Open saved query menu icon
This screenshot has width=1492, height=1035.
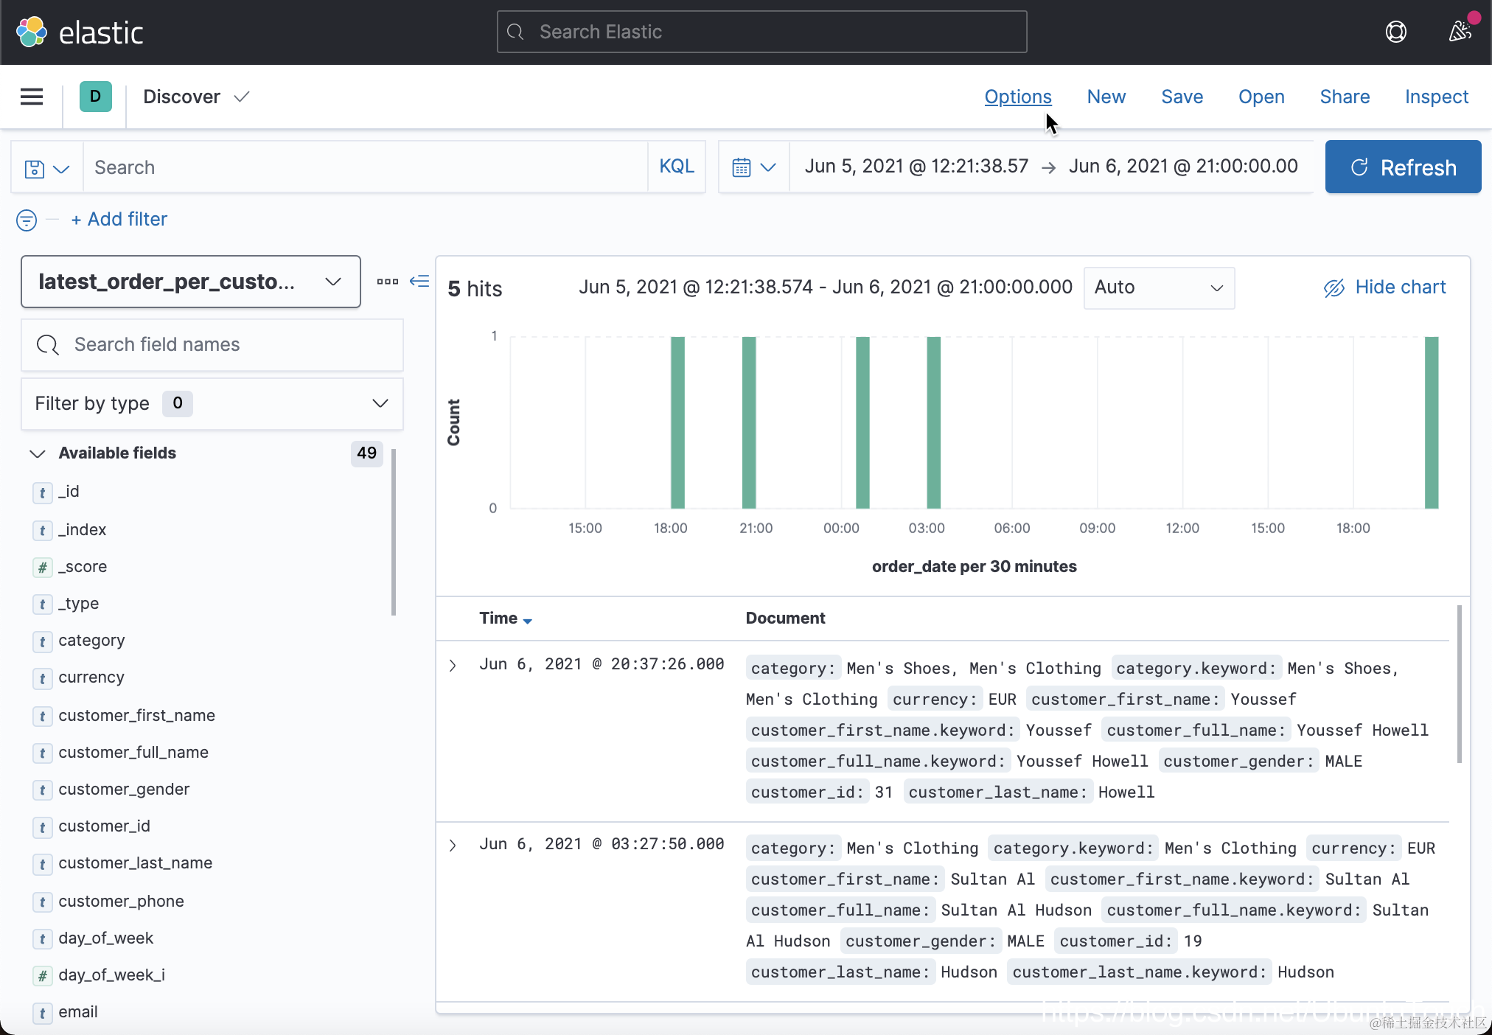(x=46, y=168)
